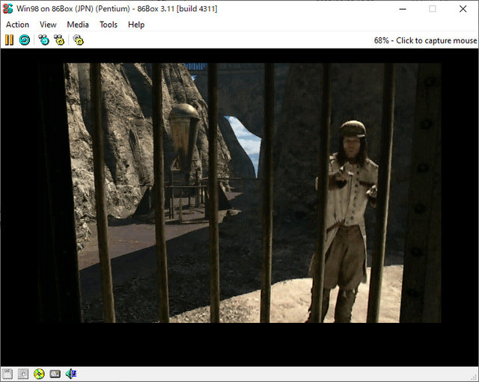
Task: Click the hard disk status icon
Action: click(x=55, y=374)
